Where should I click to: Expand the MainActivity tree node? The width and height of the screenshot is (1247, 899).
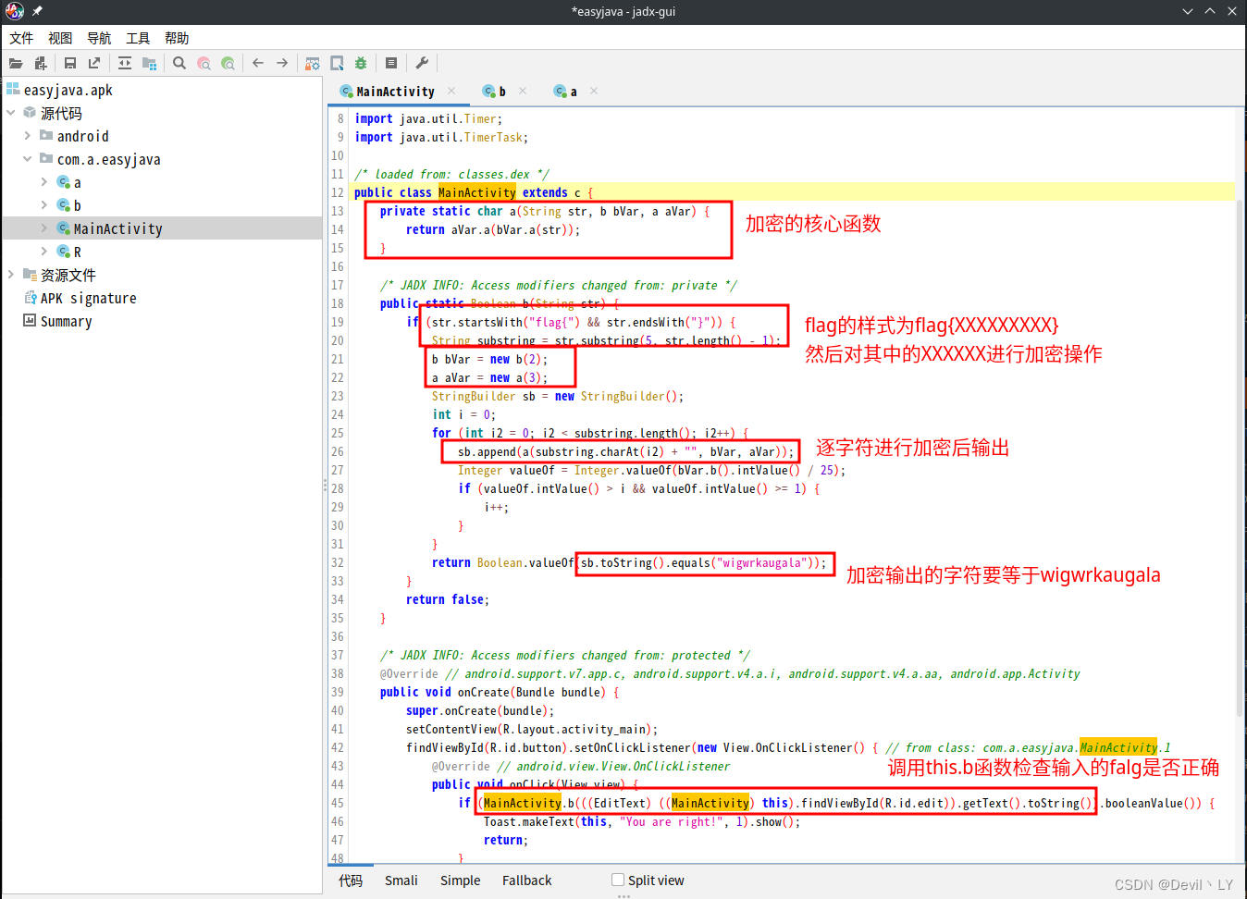44,228
